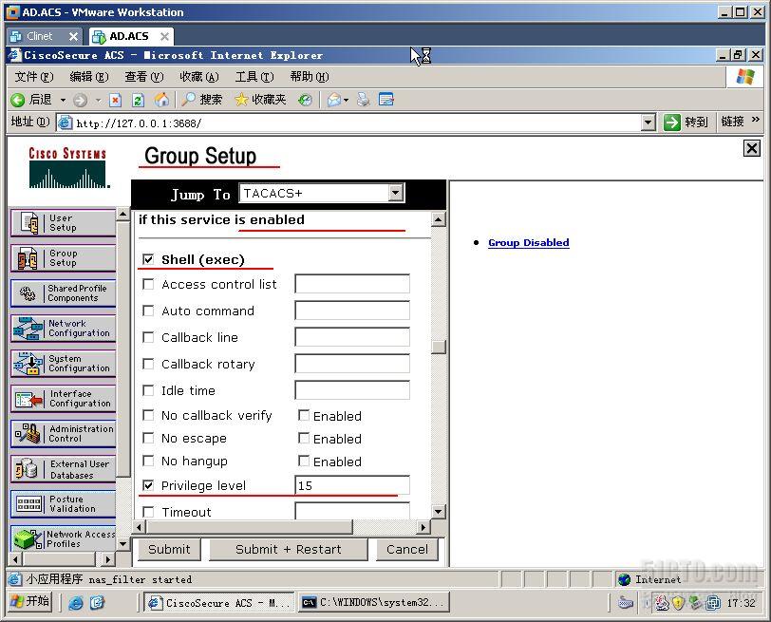The image size is (771, 622).
Task: Click the Submit button
Action: [x=169, y=549]
